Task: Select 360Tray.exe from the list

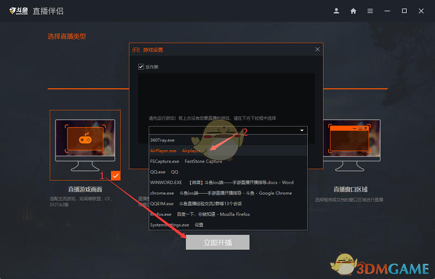Action: (228, 140)
